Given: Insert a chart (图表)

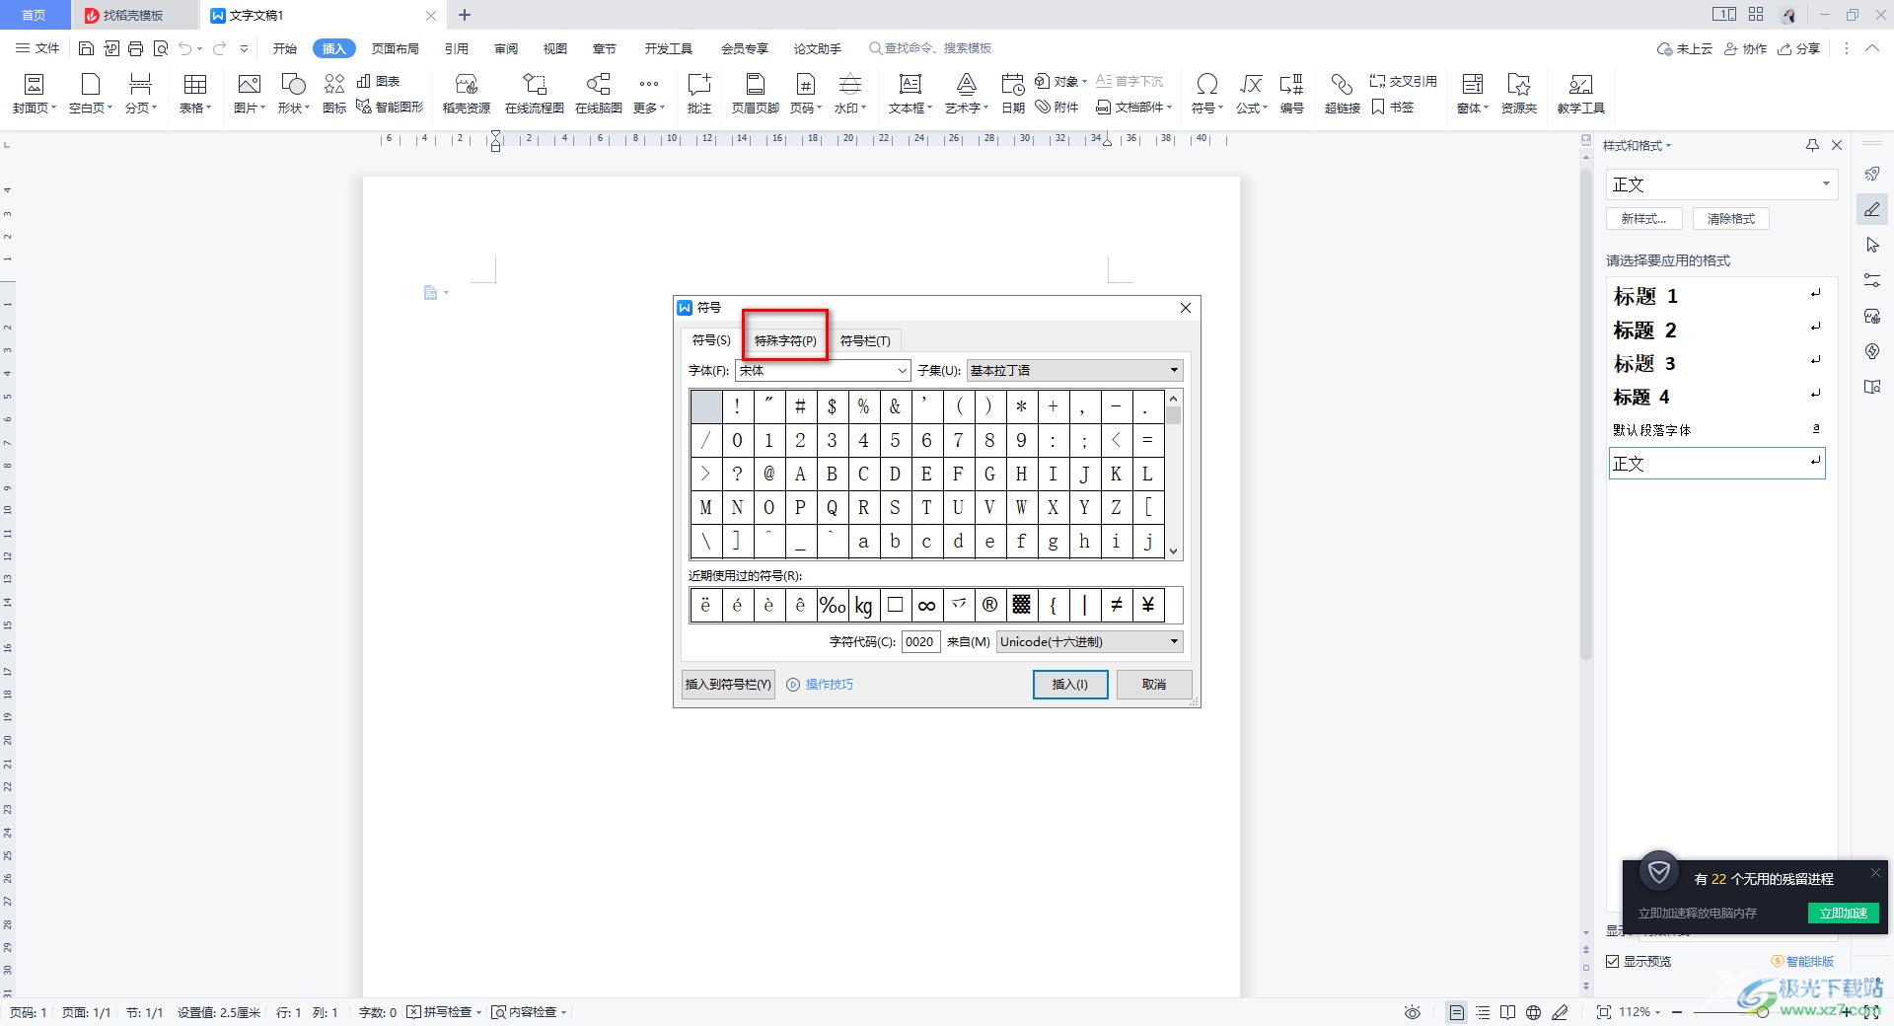Looking at the screenshot, I should pos(379,81).
